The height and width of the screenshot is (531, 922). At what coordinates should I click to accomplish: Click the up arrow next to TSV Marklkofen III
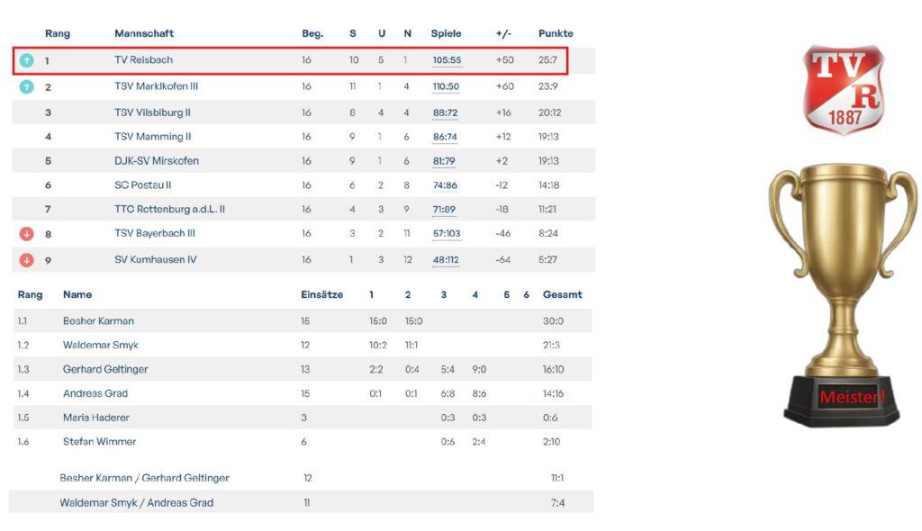click(x=27, y=86)
